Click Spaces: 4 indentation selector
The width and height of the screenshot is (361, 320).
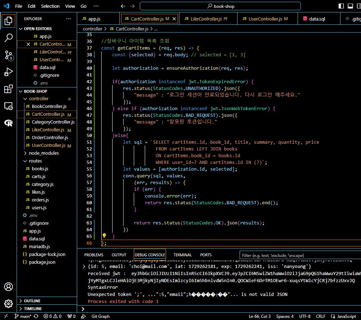click(285, 316)
